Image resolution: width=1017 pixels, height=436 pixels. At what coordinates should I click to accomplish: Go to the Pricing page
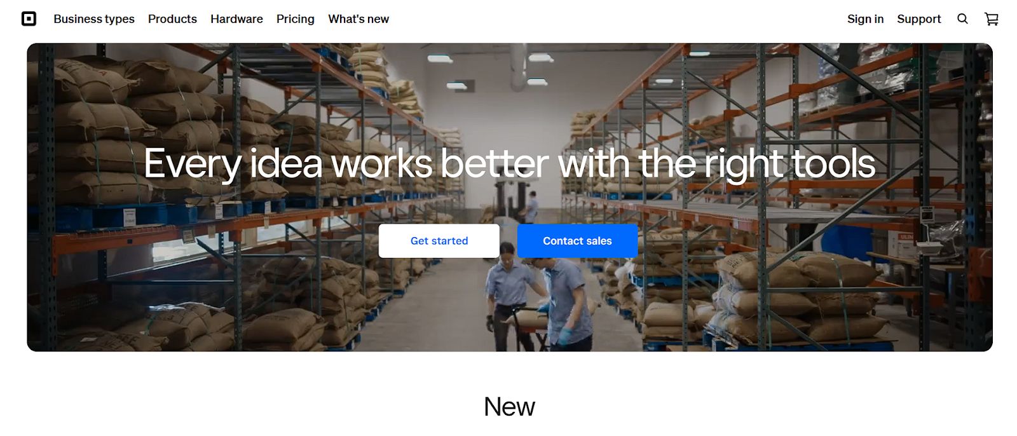pyautogui.click(x=296, y=19)
